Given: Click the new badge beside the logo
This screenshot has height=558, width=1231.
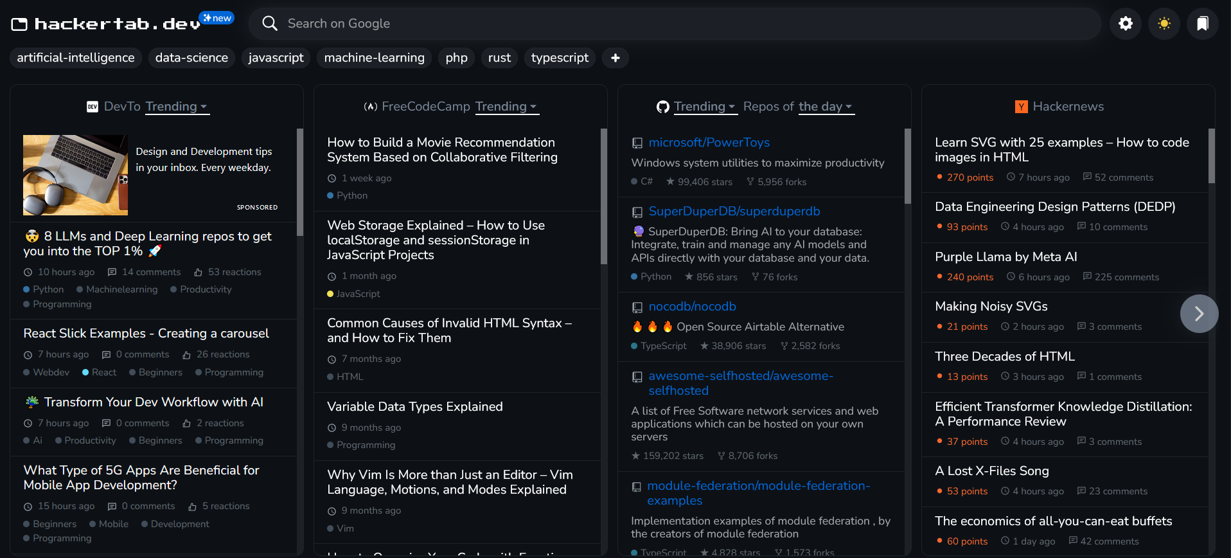Looking at the screenshot, I should (x=217, y=18).
